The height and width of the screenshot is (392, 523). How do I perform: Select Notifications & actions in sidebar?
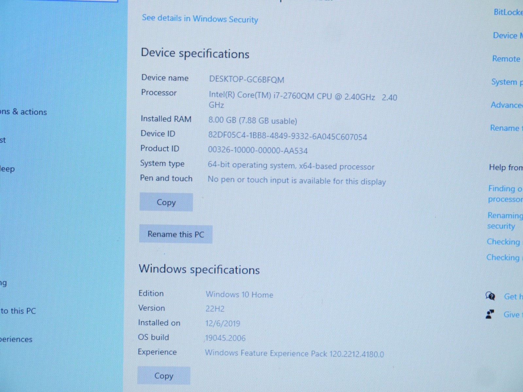[x=23, y=112]
